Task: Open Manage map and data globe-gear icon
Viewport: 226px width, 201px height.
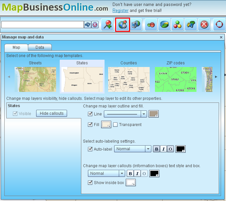Action: (x=122, y=25)
